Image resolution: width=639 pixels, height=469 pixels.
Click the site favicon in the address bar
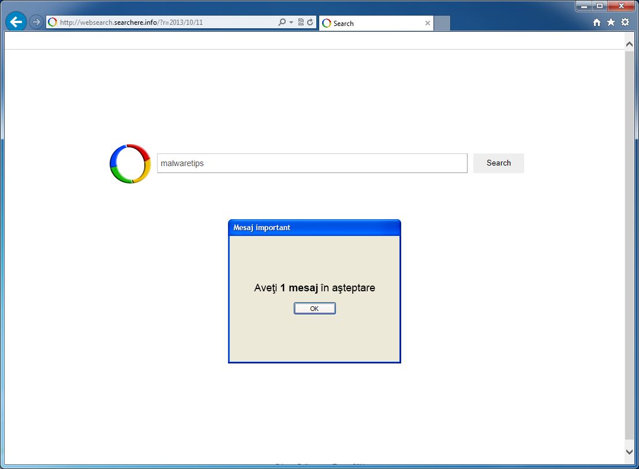[x=52, y=21]
